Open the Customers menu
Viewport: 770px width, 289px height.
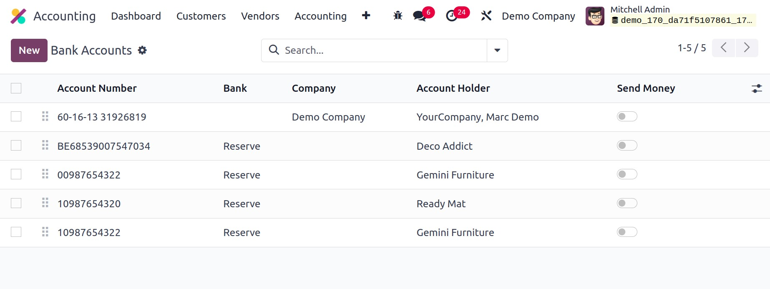pos(201,16)
